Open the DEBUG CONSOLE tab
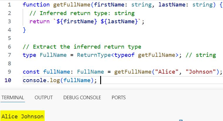The image size is (223, 121). point(82,98)
